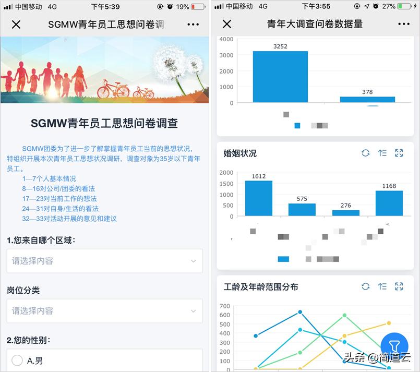
Task: Click the sort icon on 婚姻状况 chart
Action: coord(382,153)
